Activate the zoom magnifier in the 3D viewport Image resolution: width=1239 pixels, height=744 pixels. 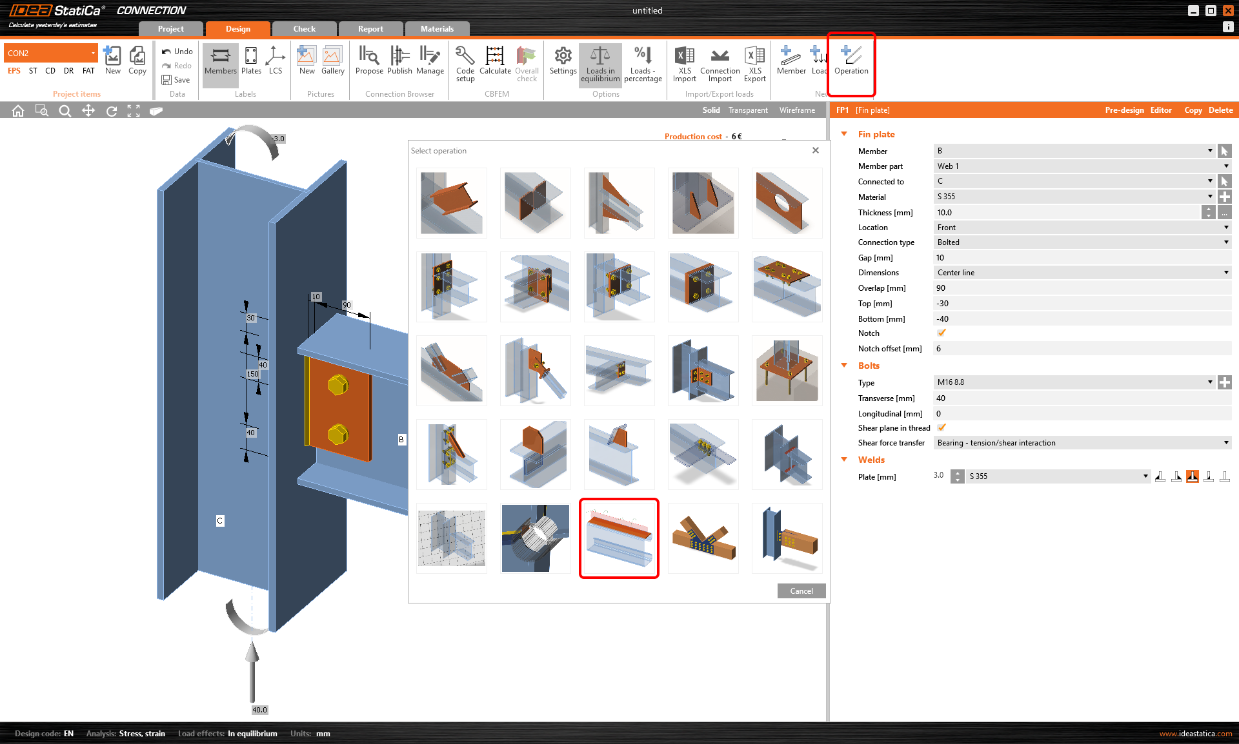(x=65, y=110)
